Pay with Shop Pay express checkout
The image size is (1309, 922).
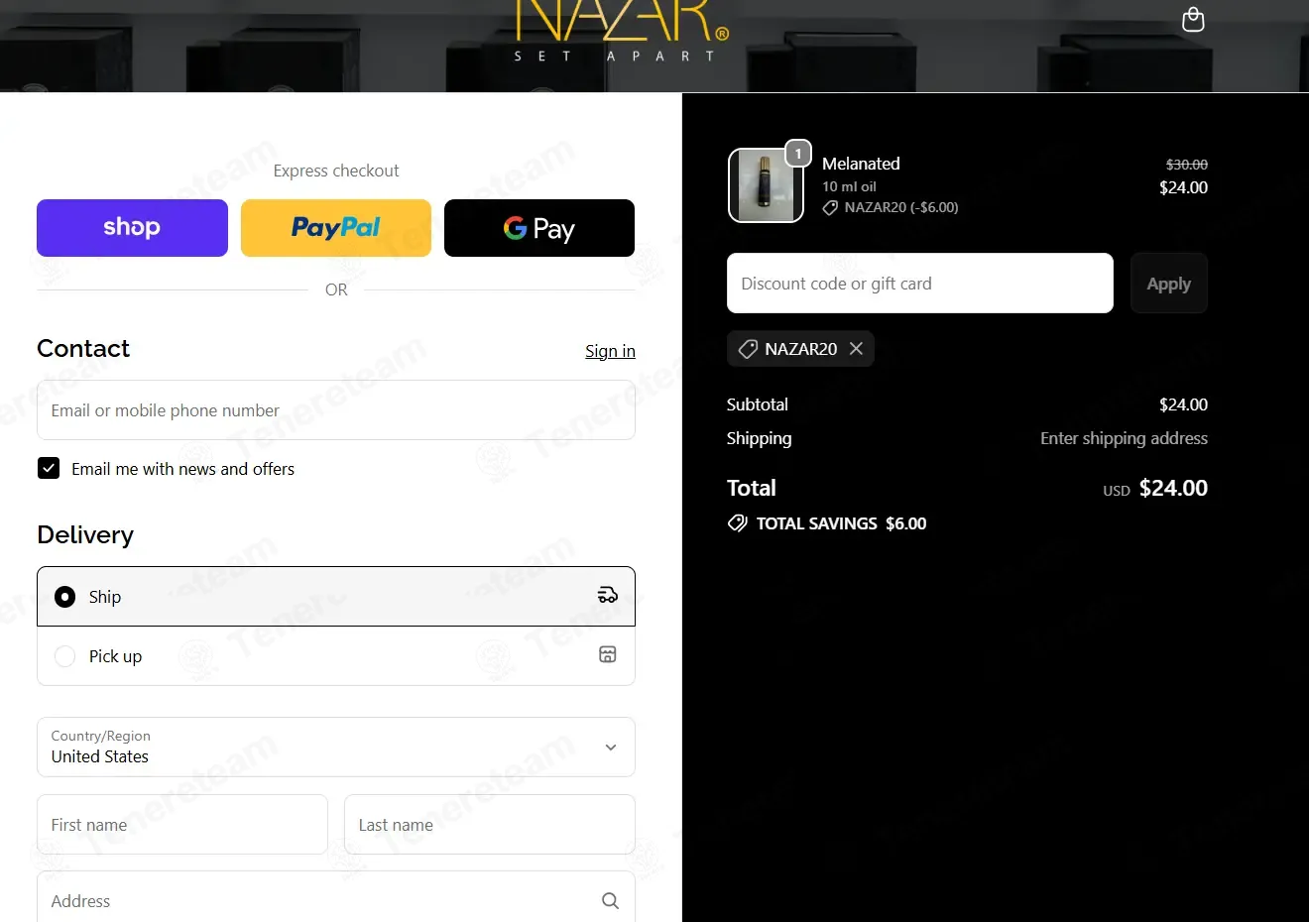click(132, 228)
